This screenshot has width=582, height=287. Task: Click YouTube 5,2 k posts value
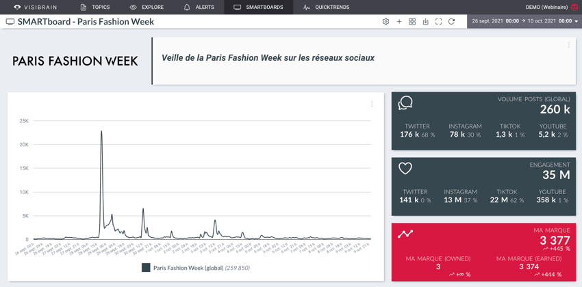[548, 135]
